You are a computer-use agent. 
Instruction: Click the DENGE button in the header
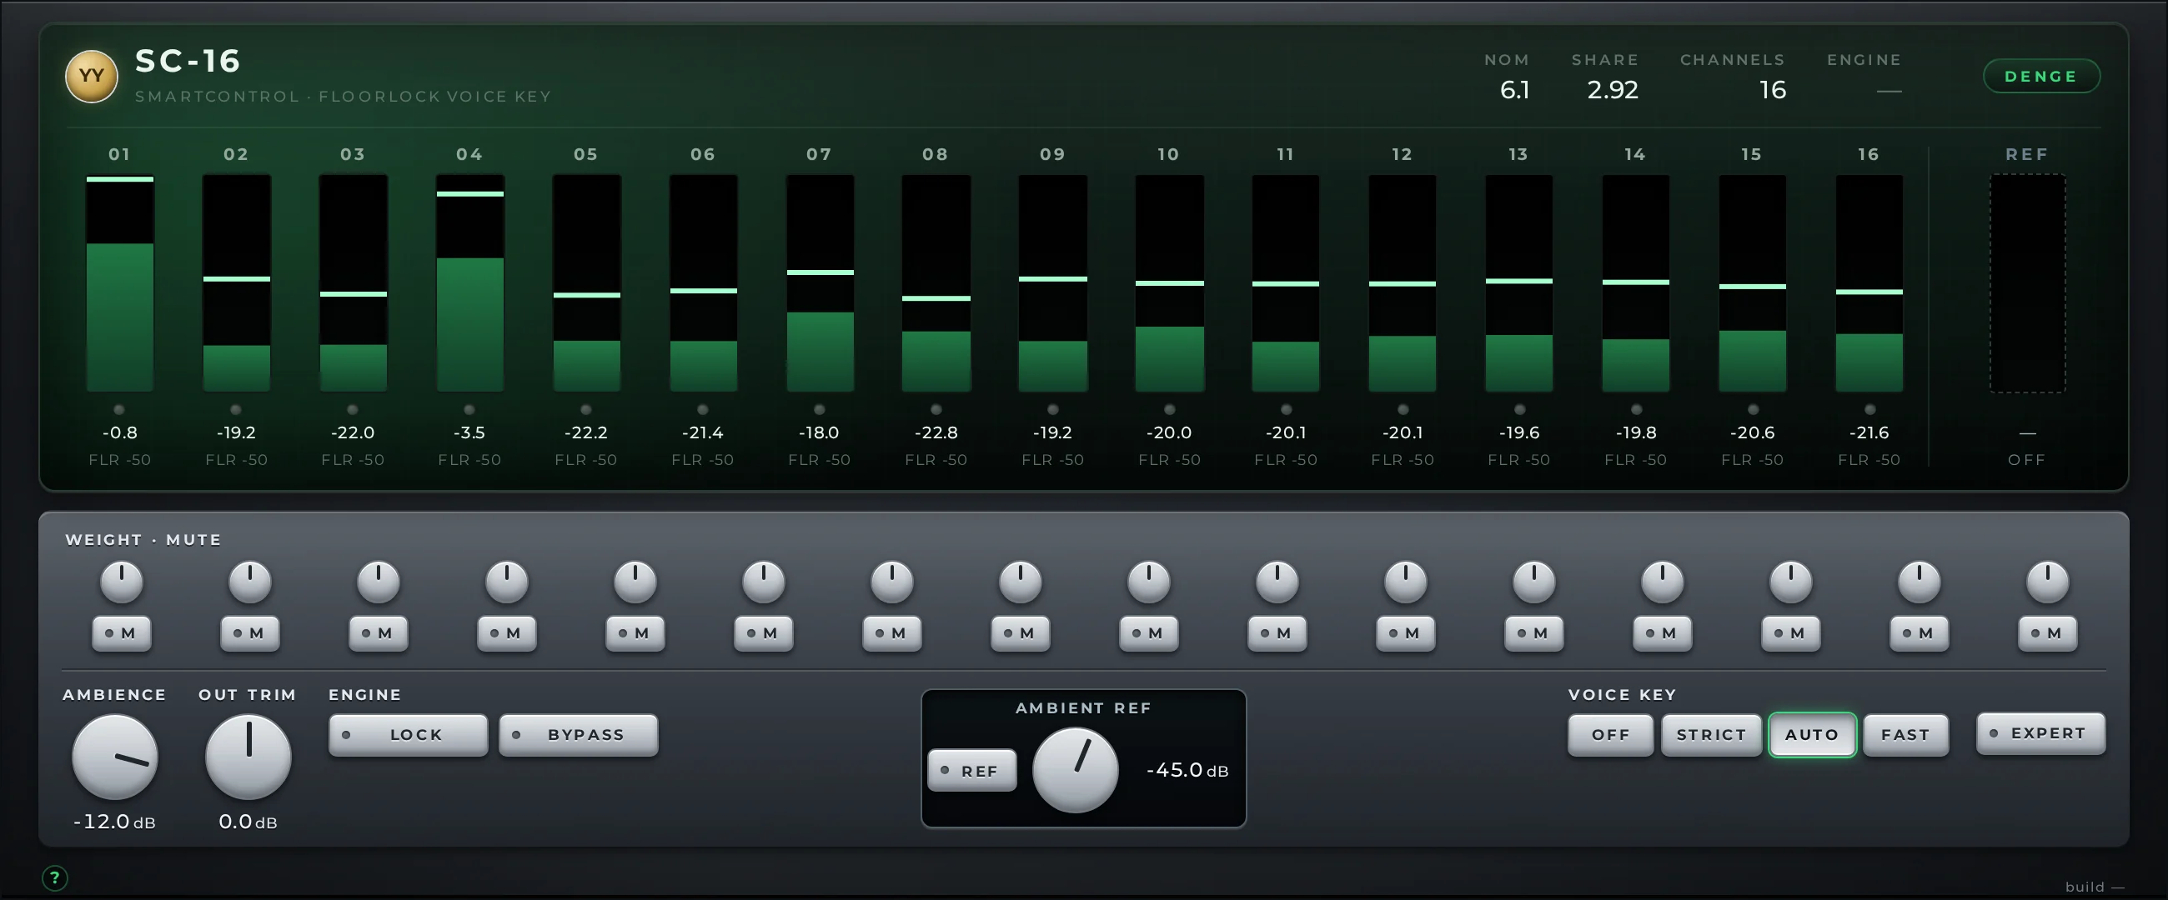2042,77
